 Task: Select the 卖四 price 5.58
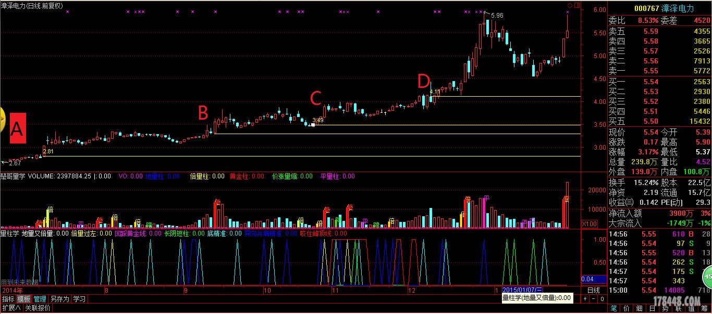pyautogui.click(x=651, y=41)
